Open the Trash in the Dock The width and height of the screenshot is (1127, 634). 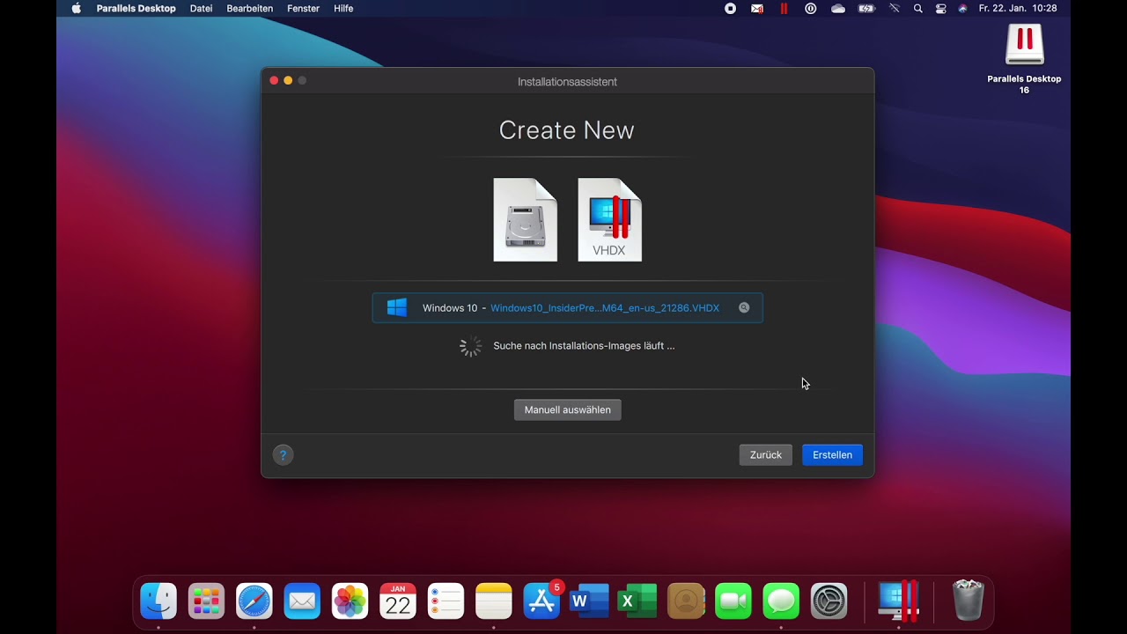tap(968, 601)
